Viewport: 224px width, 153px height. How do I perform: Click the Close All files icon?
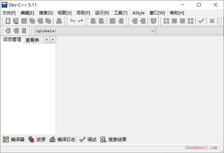(x=48, y=21)
